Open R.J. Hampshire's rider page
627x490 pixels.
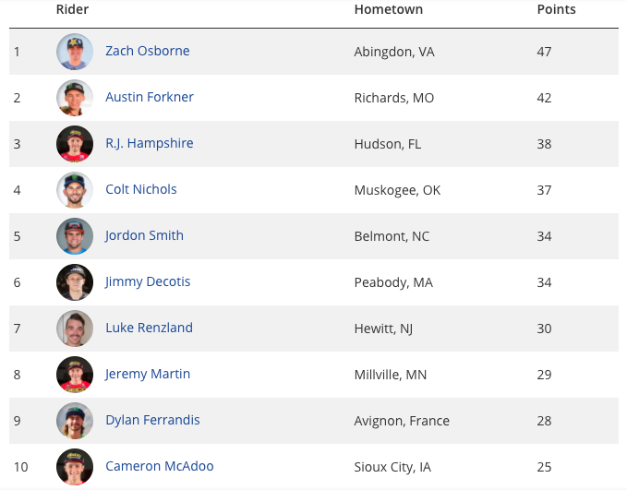[x=150, y=143]
